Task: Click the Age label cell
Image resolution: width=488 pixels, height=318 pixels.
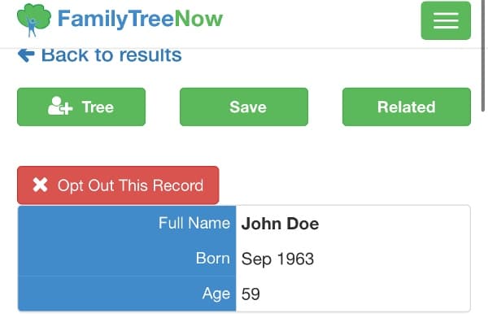Action: [x=127, y=294]
